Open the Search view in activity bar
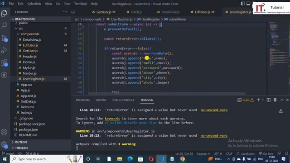 click(x=4, y=25)
